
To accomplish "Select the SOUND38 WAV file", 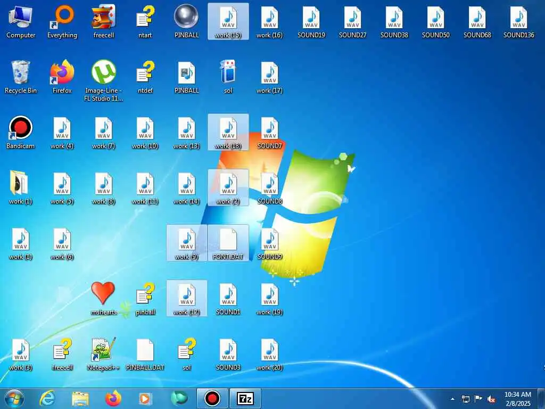I will click(394, 21).
